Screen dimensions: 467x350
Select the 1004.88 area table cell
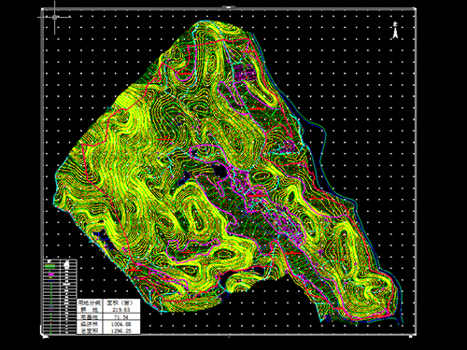[121, 324]
